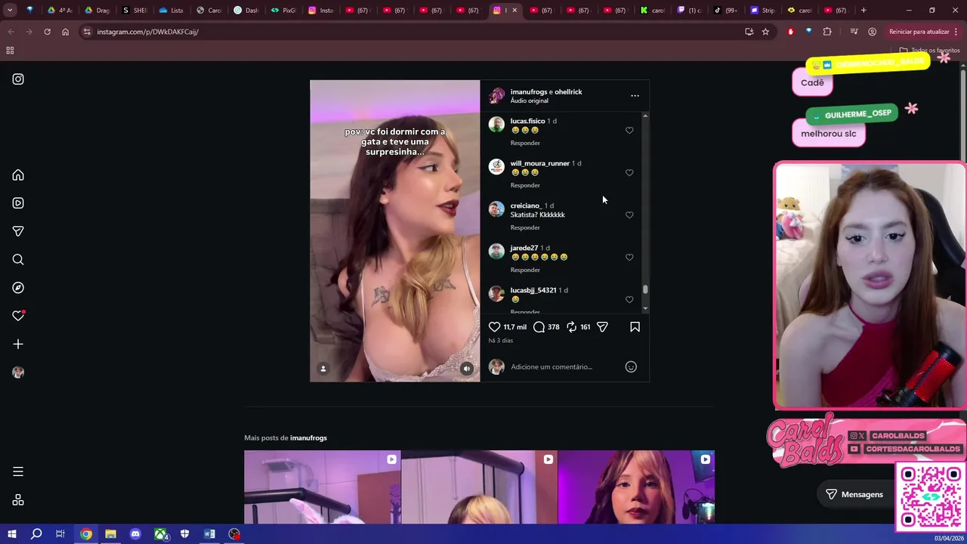
Task: Go back in Chrome
Action: pyautogui.click(x=11, y=32)
